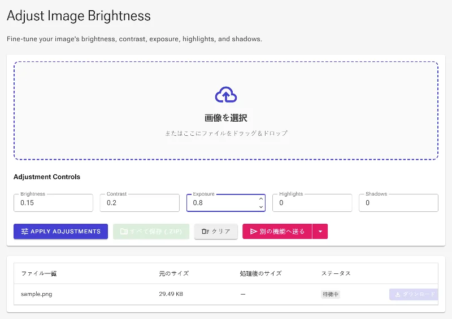
Task: Click the 29.49 KB size cell
Action: click(x=171, y=294)
